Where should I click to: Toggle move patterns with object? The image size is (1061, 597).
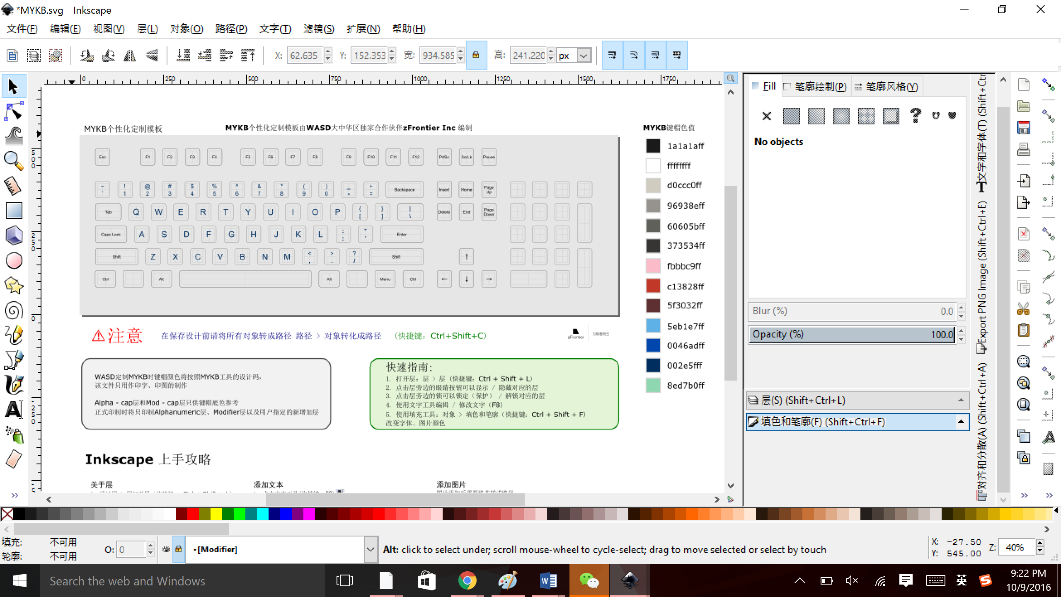click(677, 55)
